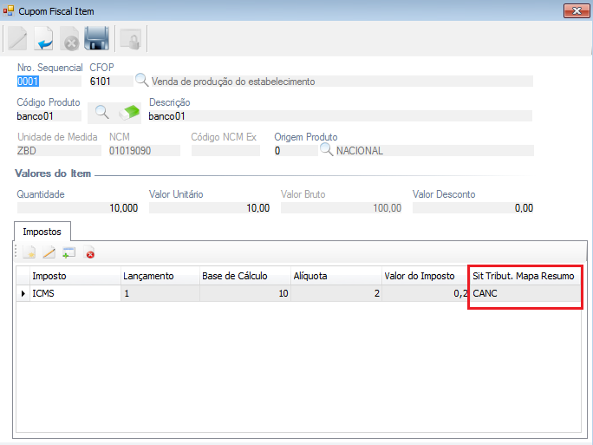Save using the floppy disk icon

coord(96,38)
